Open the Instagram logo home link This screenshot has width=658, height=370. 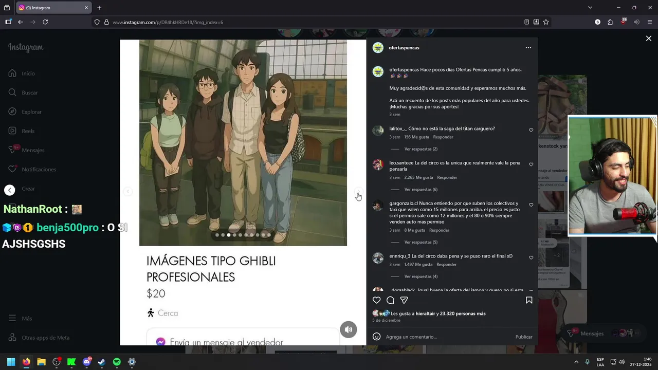coord(26,47)
